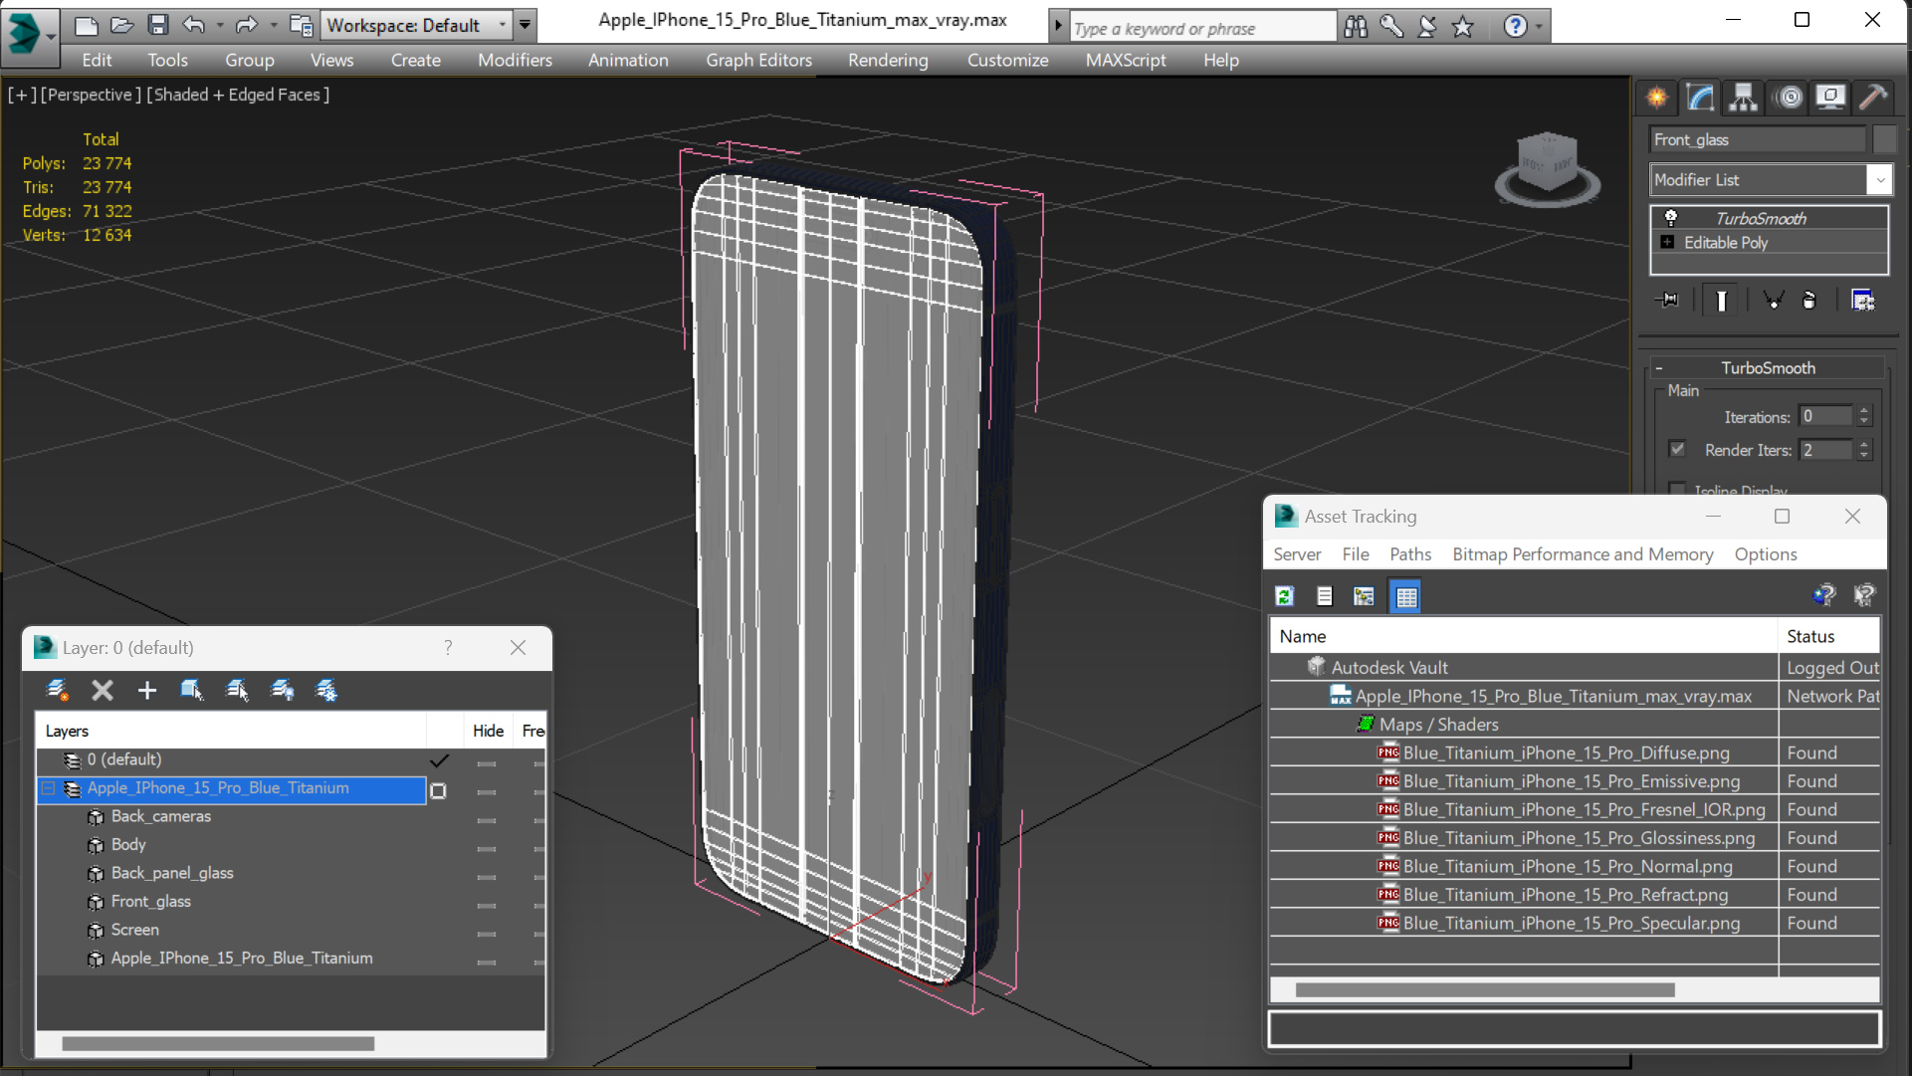Open the Modify command panel tab
Screen dimensions: 1912x1076
pyautogui.click(x=1700, y=98)
